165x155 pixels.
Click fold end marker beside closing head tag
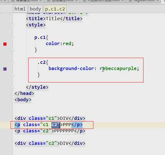[13, 93]
